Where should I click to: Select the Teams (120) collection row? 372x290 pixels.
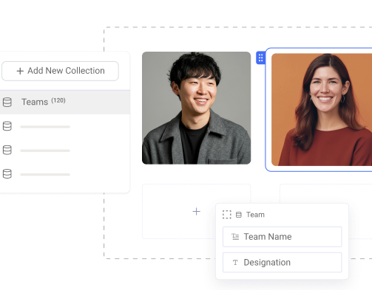(x=65, y=102)
